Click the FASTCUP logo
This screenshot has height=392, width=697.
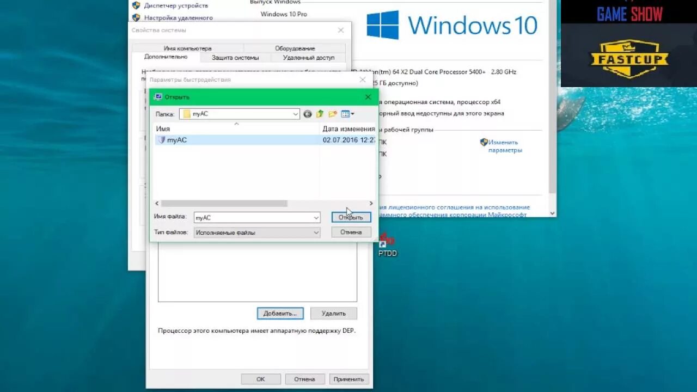630,59
